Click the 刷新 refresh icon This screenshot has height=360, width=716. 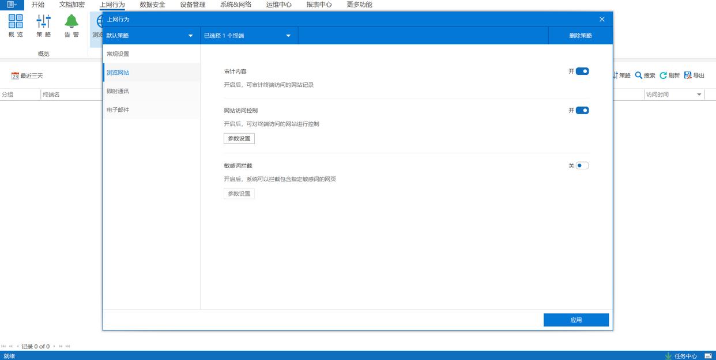pos(663,75)
